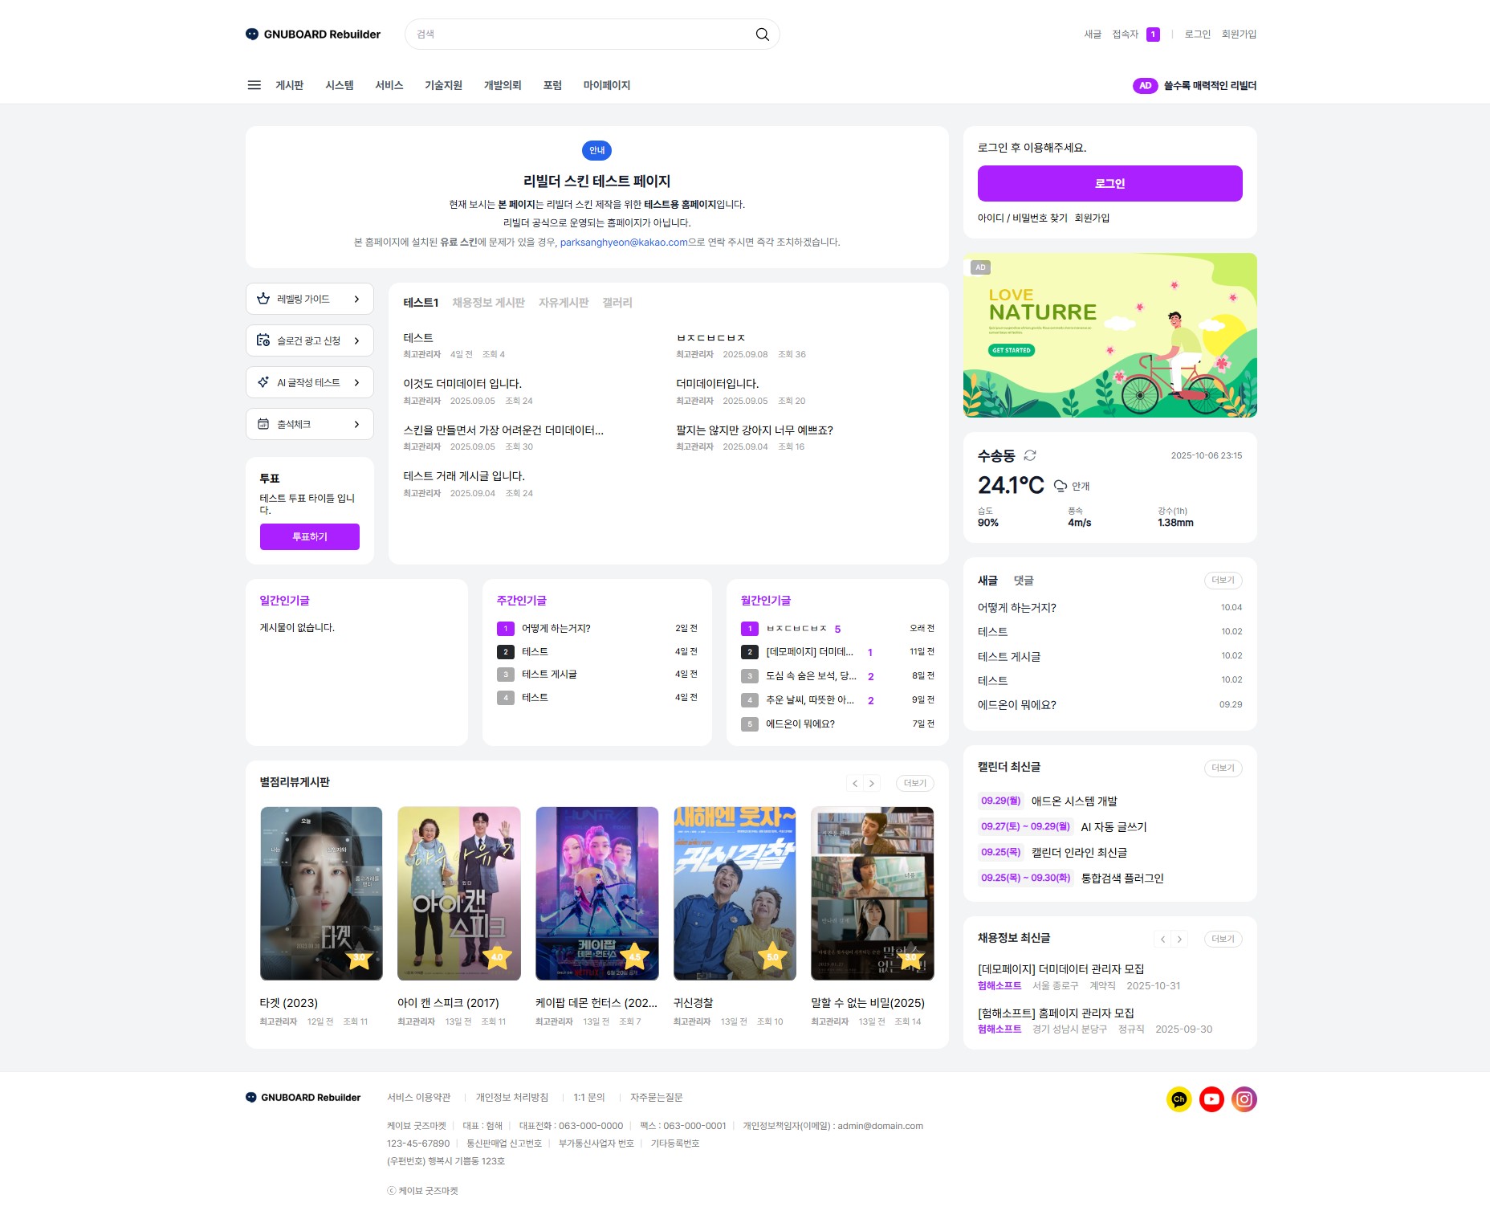1490x1223 pixels.
Task: Go to next slide in 별점리뷰게시판
Action: click(x=872, y=783)
